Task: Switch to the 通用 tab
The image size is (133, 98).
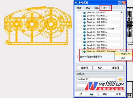Action: click(79, 8)
